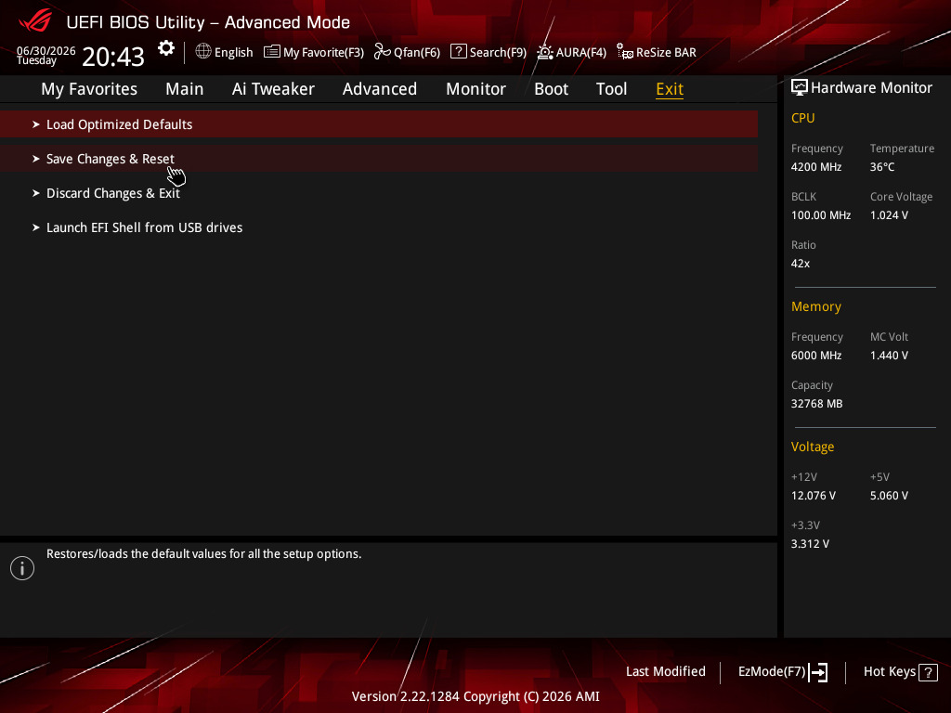Viewport: 951px width, 713px height.
Task: Open the Ai Tweaker tab
Action: [273, 89]
